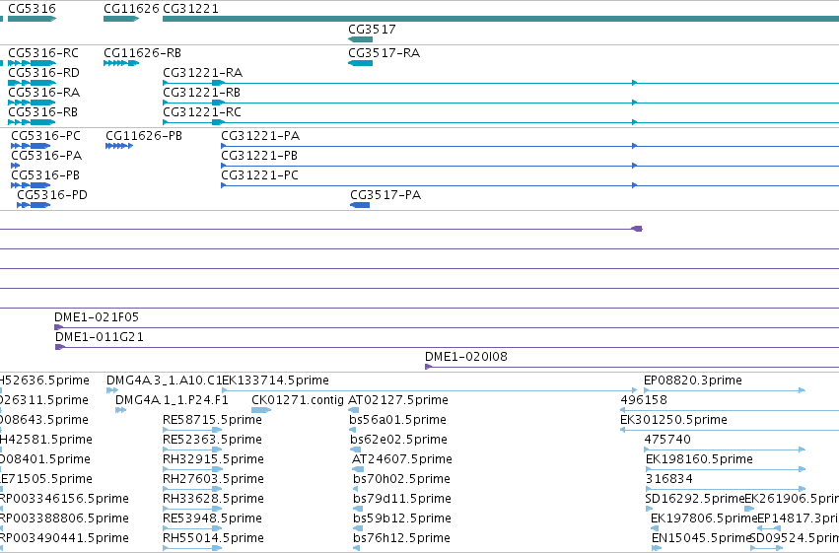The image size is (839, 553).
Task: Click EST RP003346156.5prime
Action: (x=64, y=499)
